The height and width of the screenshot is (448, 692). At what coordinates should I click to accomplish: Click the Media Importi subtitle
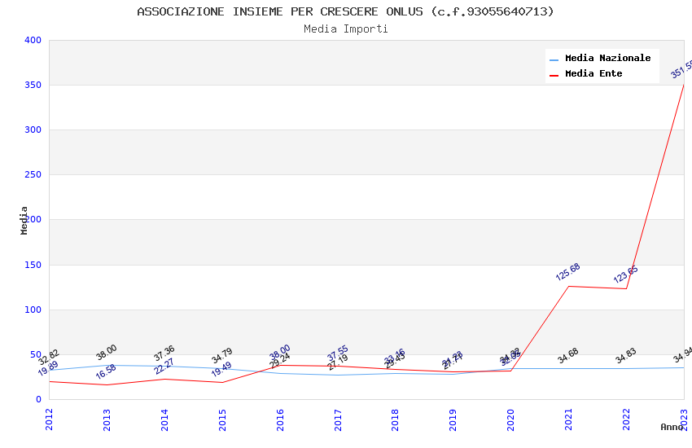(345, 29)
